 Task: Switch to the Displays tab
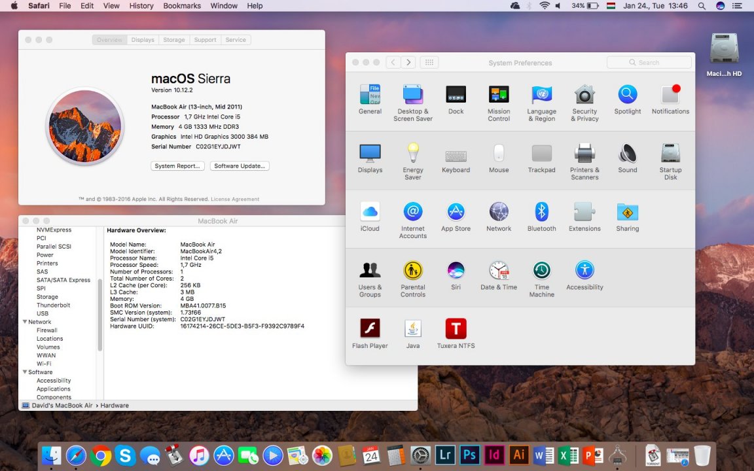(x=143, y=40)
